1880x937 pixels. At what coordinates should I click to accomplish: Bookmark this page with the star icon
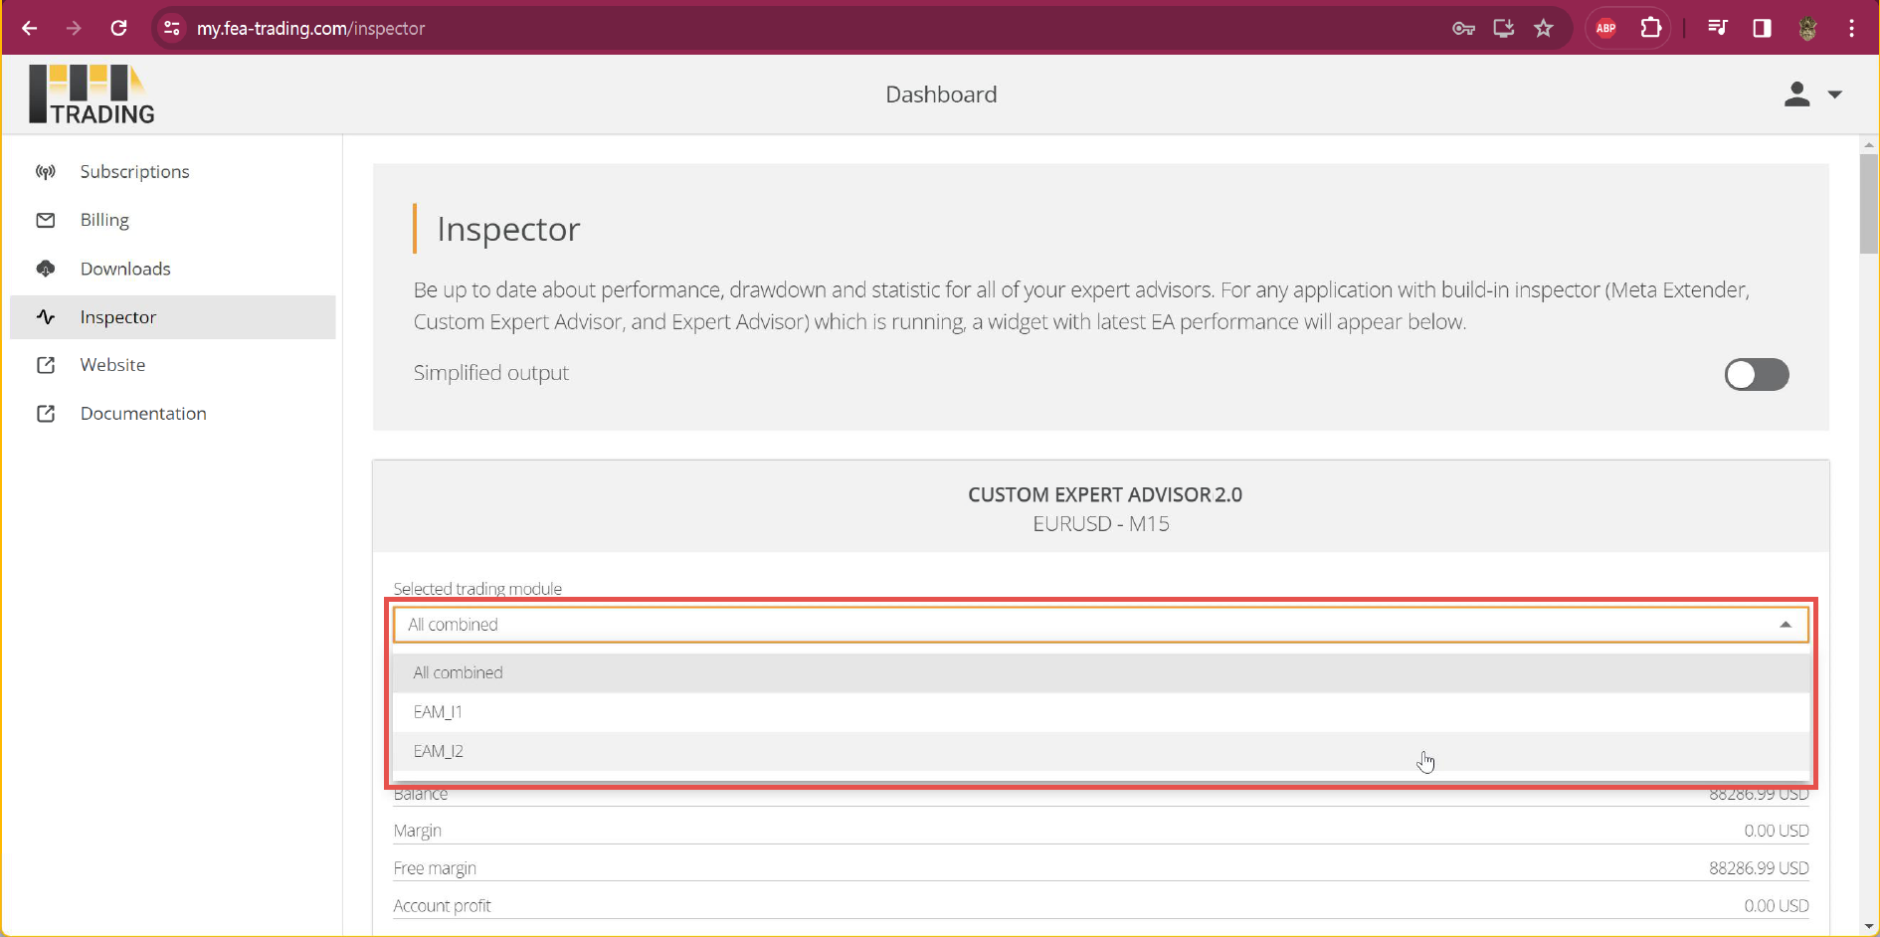pos(1543,28)
